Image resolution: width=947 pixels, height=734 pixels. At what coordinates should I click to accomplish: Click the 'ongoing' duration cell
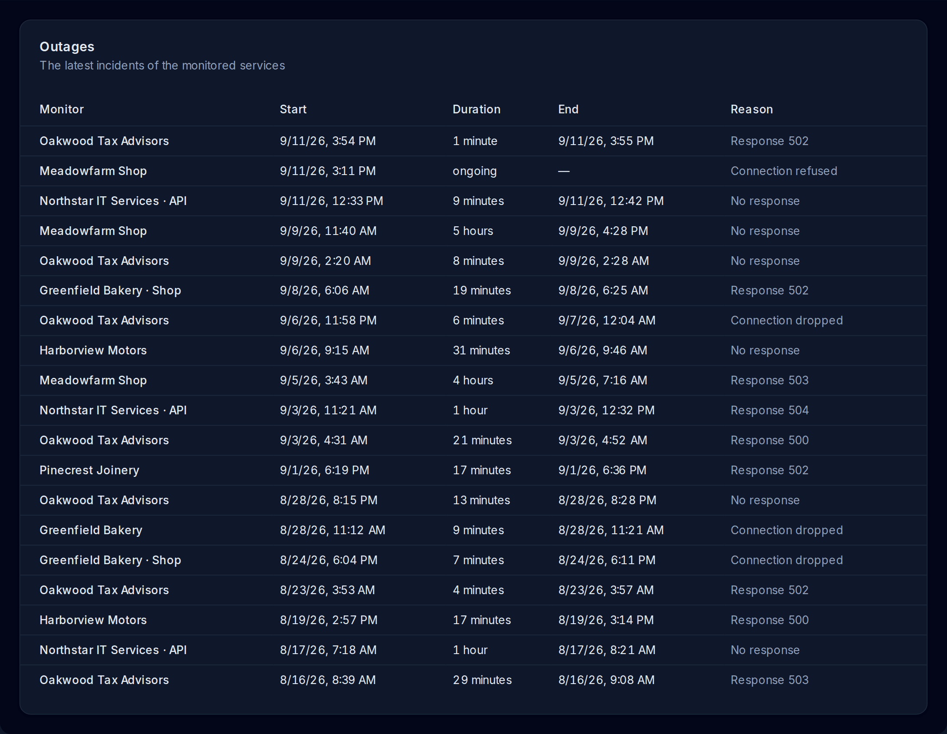tap(474, 171)
